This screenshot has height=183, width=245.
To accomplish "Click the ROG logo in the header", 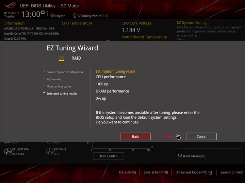I will pyautogui.click(x=11, y=6).
